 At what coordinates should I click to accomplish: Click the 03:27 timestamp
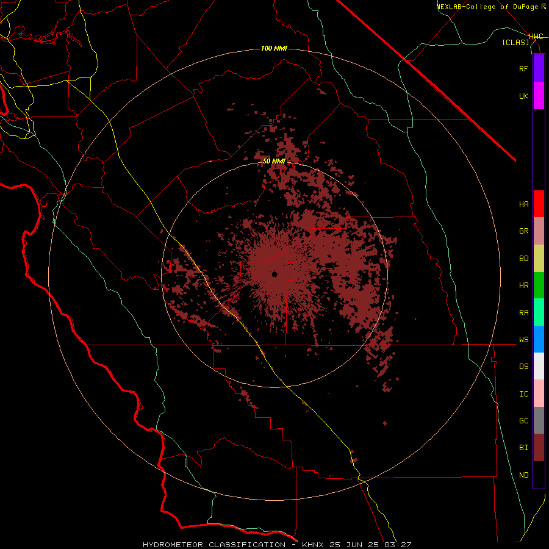tap(400, 545)
